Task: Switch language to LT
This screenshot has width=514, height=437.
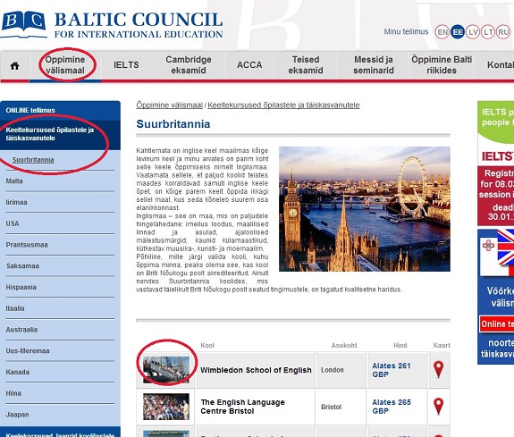Action: [488, 32]
